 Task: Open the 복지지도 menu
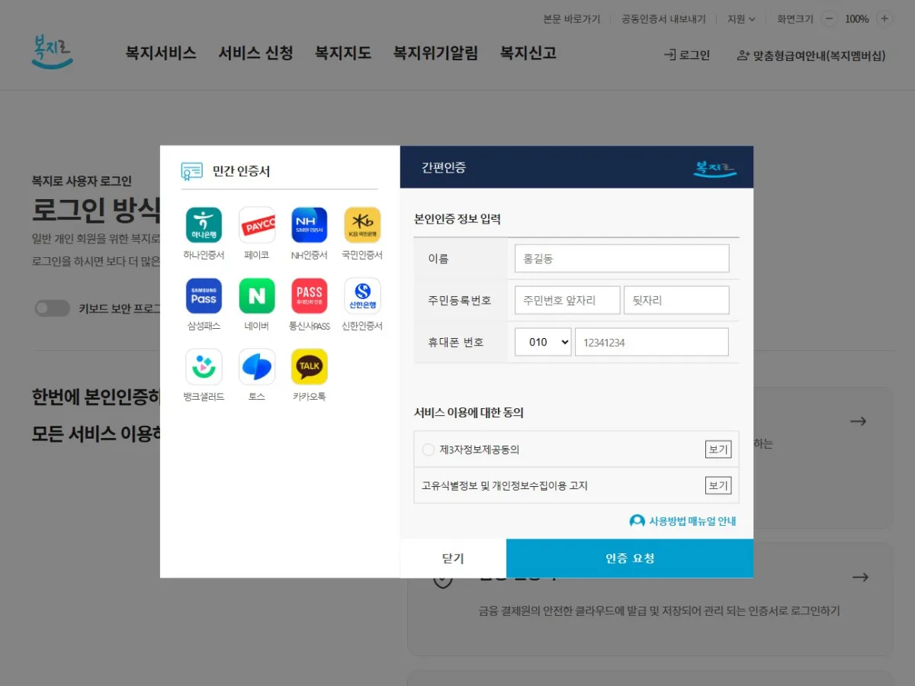[x=343, y=53]
